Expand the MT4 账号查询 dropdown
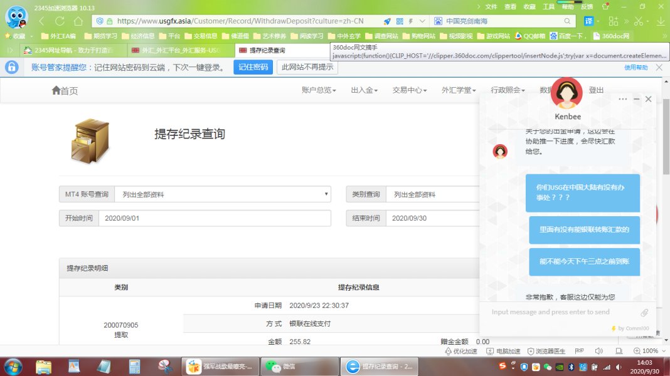The height and width of the screenshot is (376, 670). [223, 194]
